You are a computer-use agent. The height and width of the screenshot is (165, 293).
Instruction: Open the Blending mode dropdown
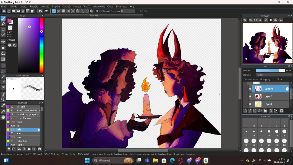pyautogui.click(x=274, y=75)
